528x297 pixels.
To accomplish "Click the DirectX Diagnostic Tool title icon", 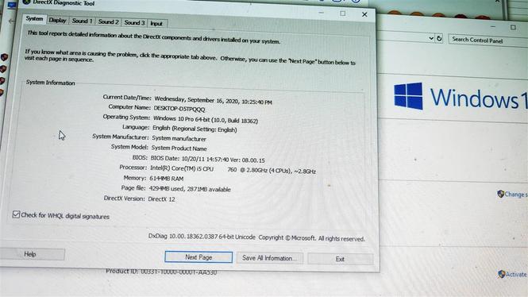I will click(x=26, y=2).
